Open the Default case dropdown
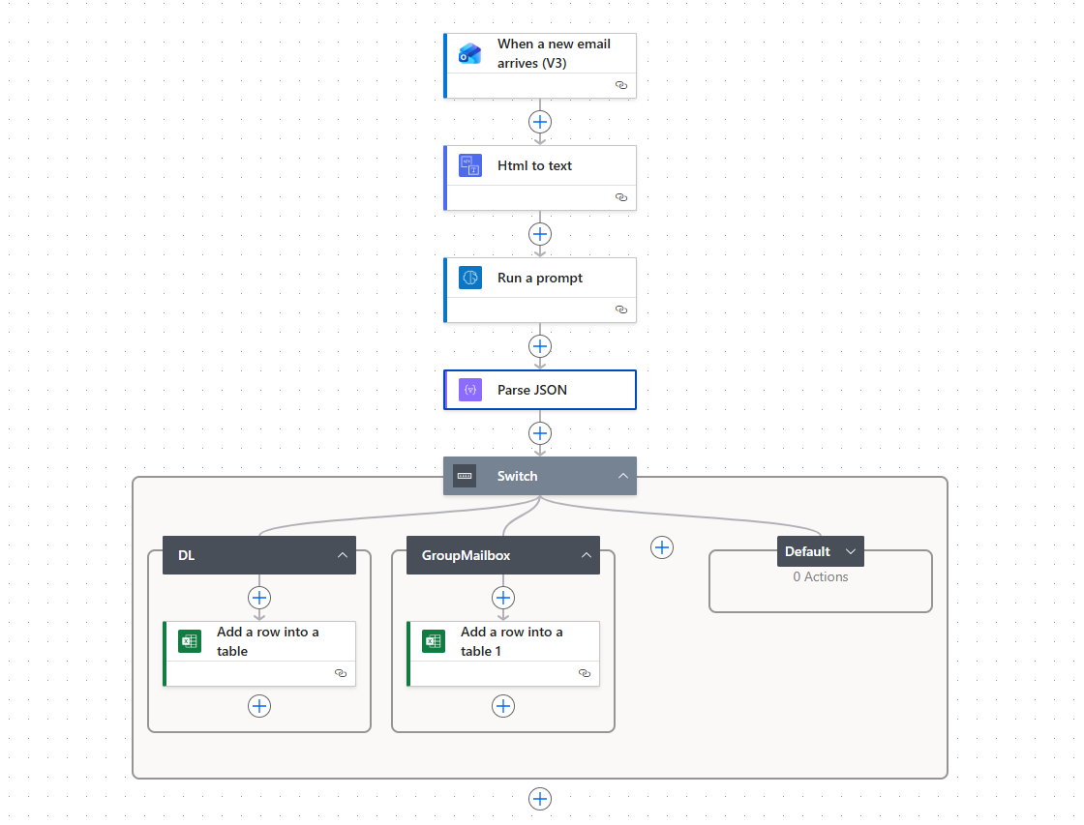The height and width of the screenshot is (825, 1084). [852, 550]
